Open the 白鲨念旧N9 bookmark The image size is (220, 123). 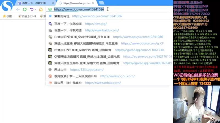coord(27,16)
